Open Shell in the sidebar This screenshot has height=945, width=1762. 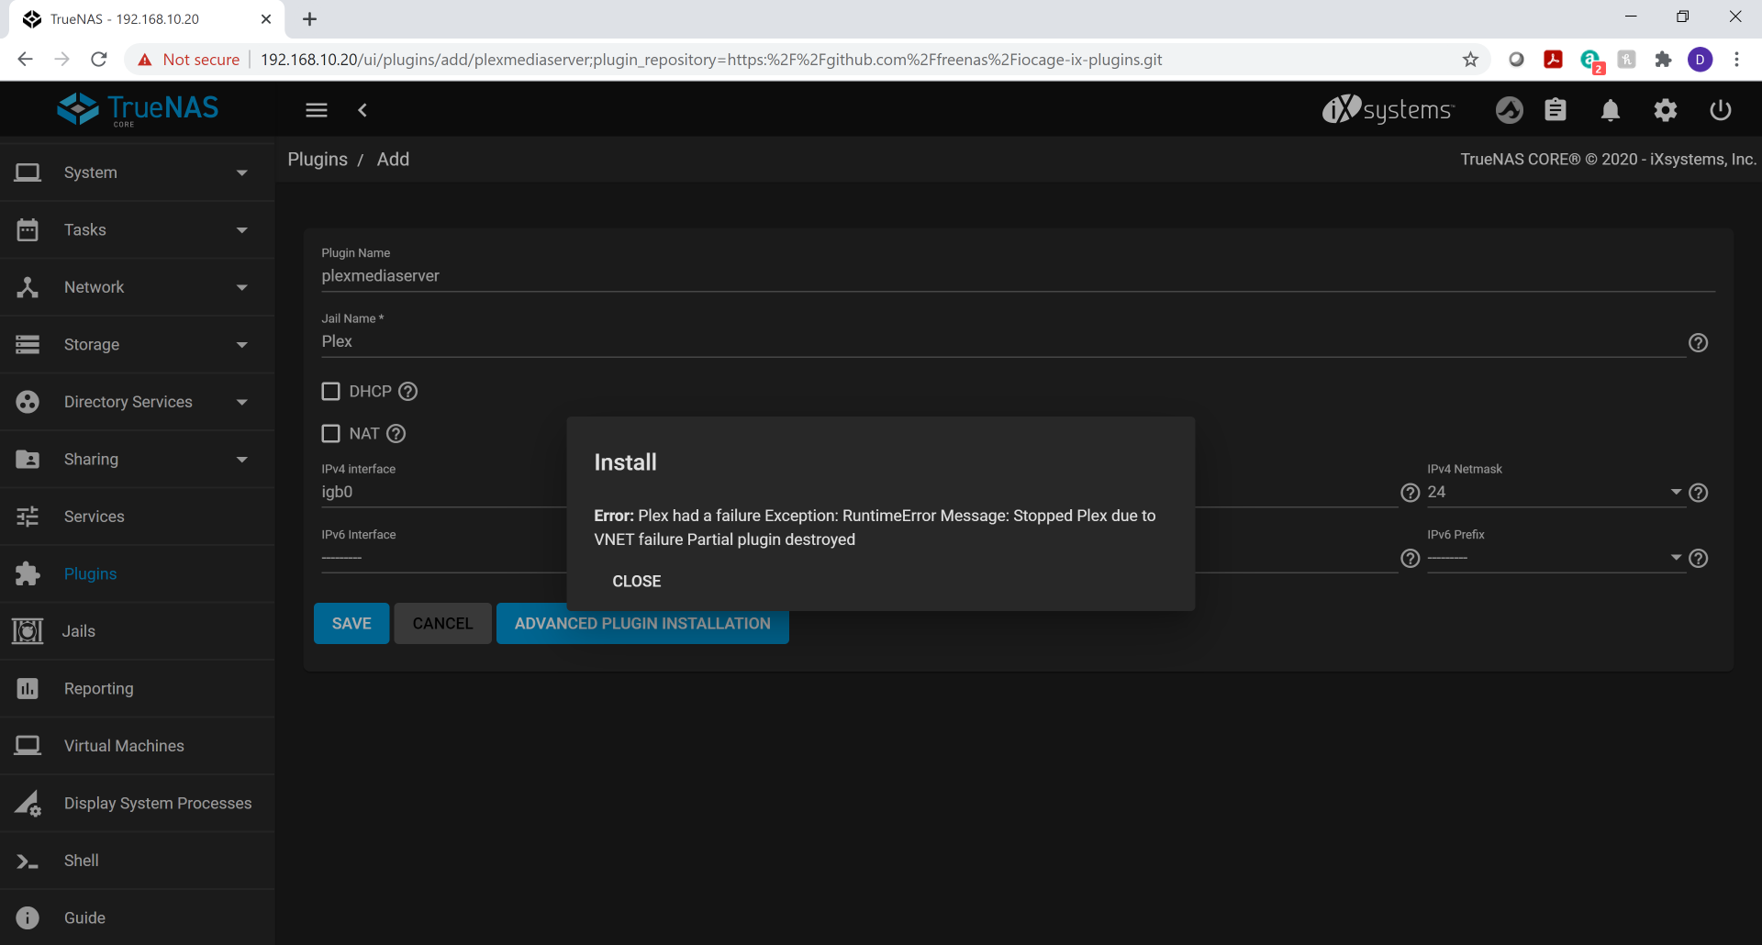click(138, 861)
